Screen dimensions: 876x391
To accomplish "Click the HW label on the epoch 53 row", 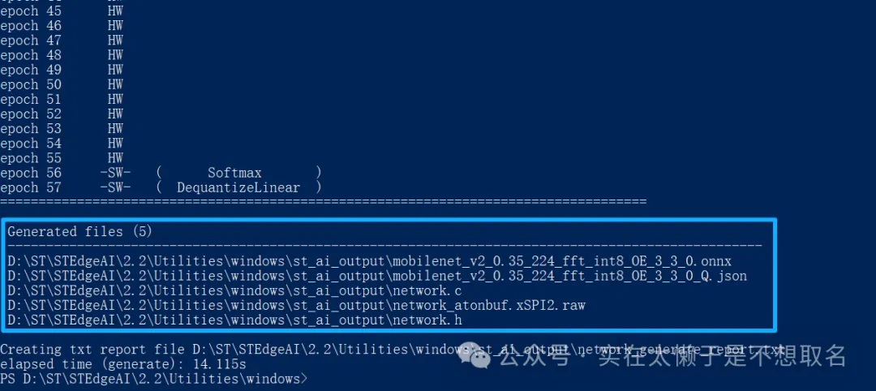I will point(115,129).
